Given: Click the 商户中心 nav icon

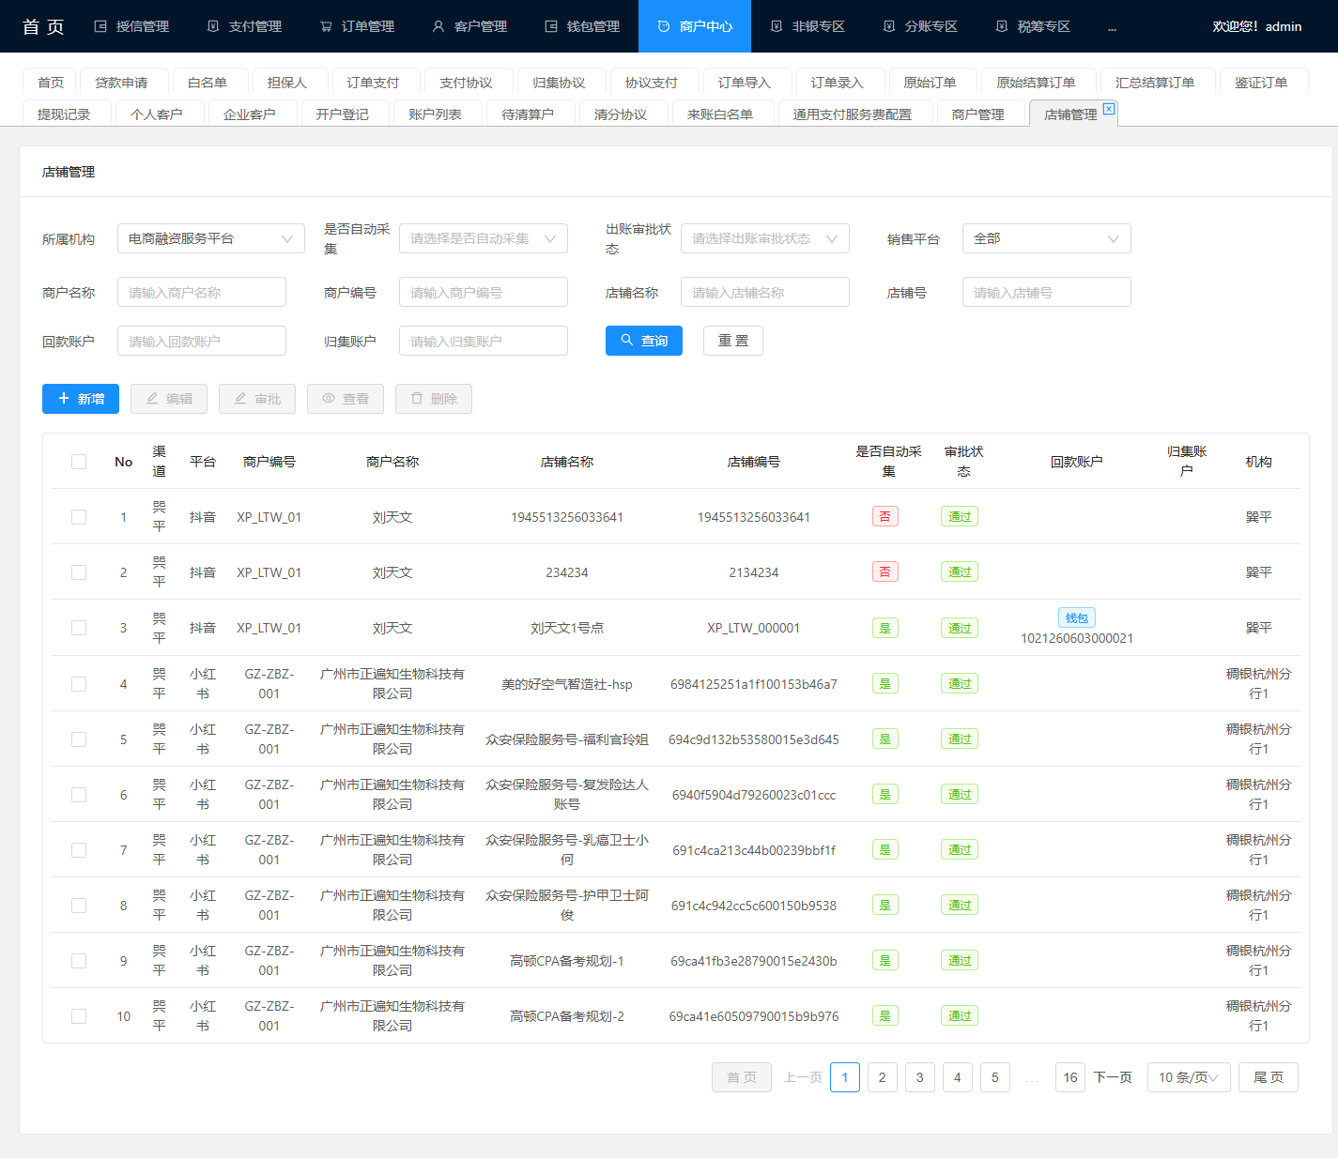Looking at the screenshot, I should coord(664,26).
